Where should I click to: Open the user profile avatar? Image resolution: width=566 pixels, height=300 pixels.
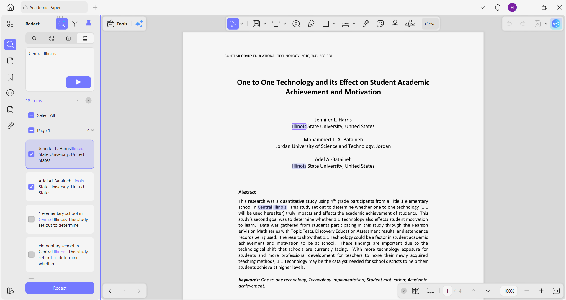coord(512,7)
